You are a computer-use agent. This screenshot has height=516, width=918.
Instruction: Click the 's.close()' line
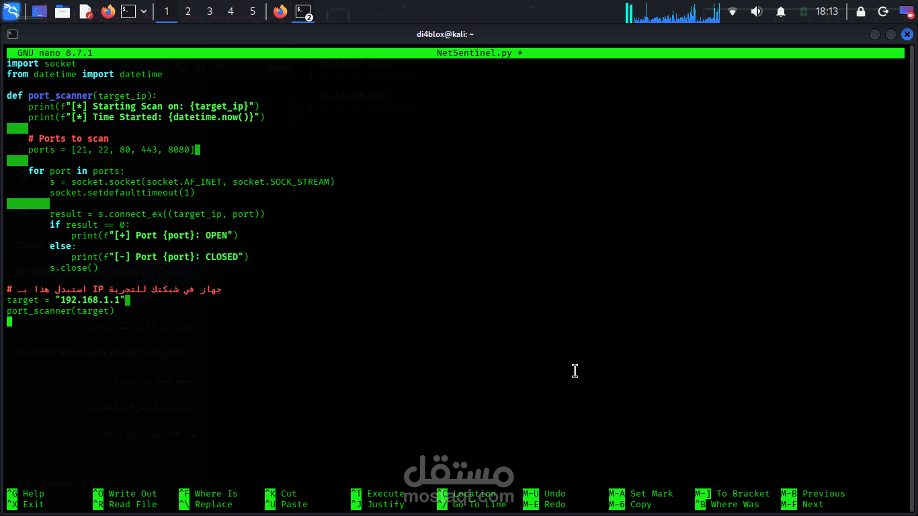click(x=74, y=267)
